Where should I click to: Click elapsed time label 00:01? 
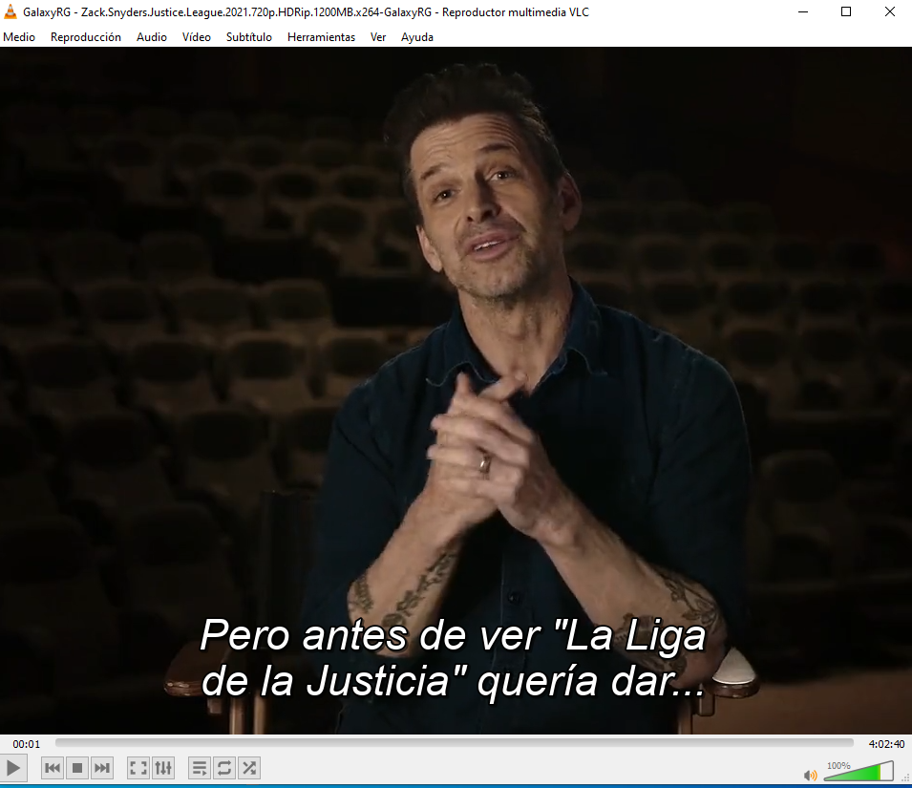(27, 744)
